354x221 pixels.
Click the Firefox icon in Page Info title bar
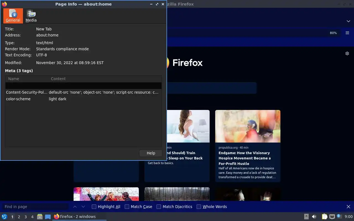4,4
